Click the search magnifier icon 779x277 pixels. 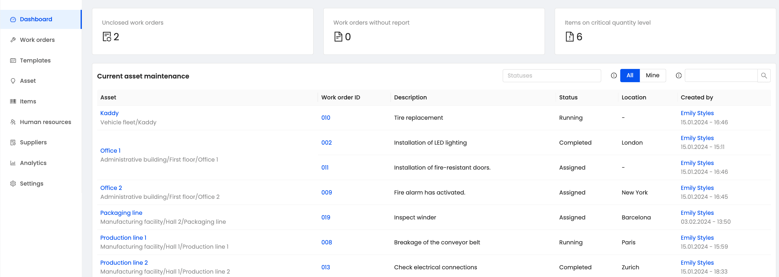[x=764, y=76]
